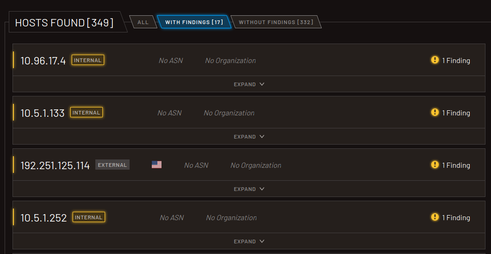Click the US flag icon beside 192.251.125.114
This screenshot has width=491, height=254.
(x=156, y=165)
